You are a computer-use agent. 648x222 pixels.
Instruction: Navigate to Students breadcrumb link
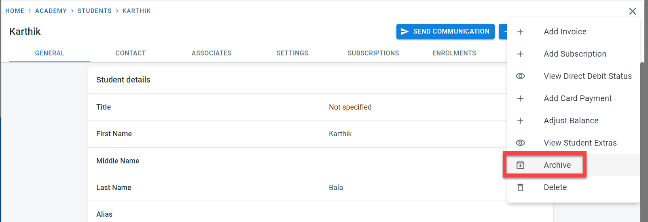tap(94, 11)
